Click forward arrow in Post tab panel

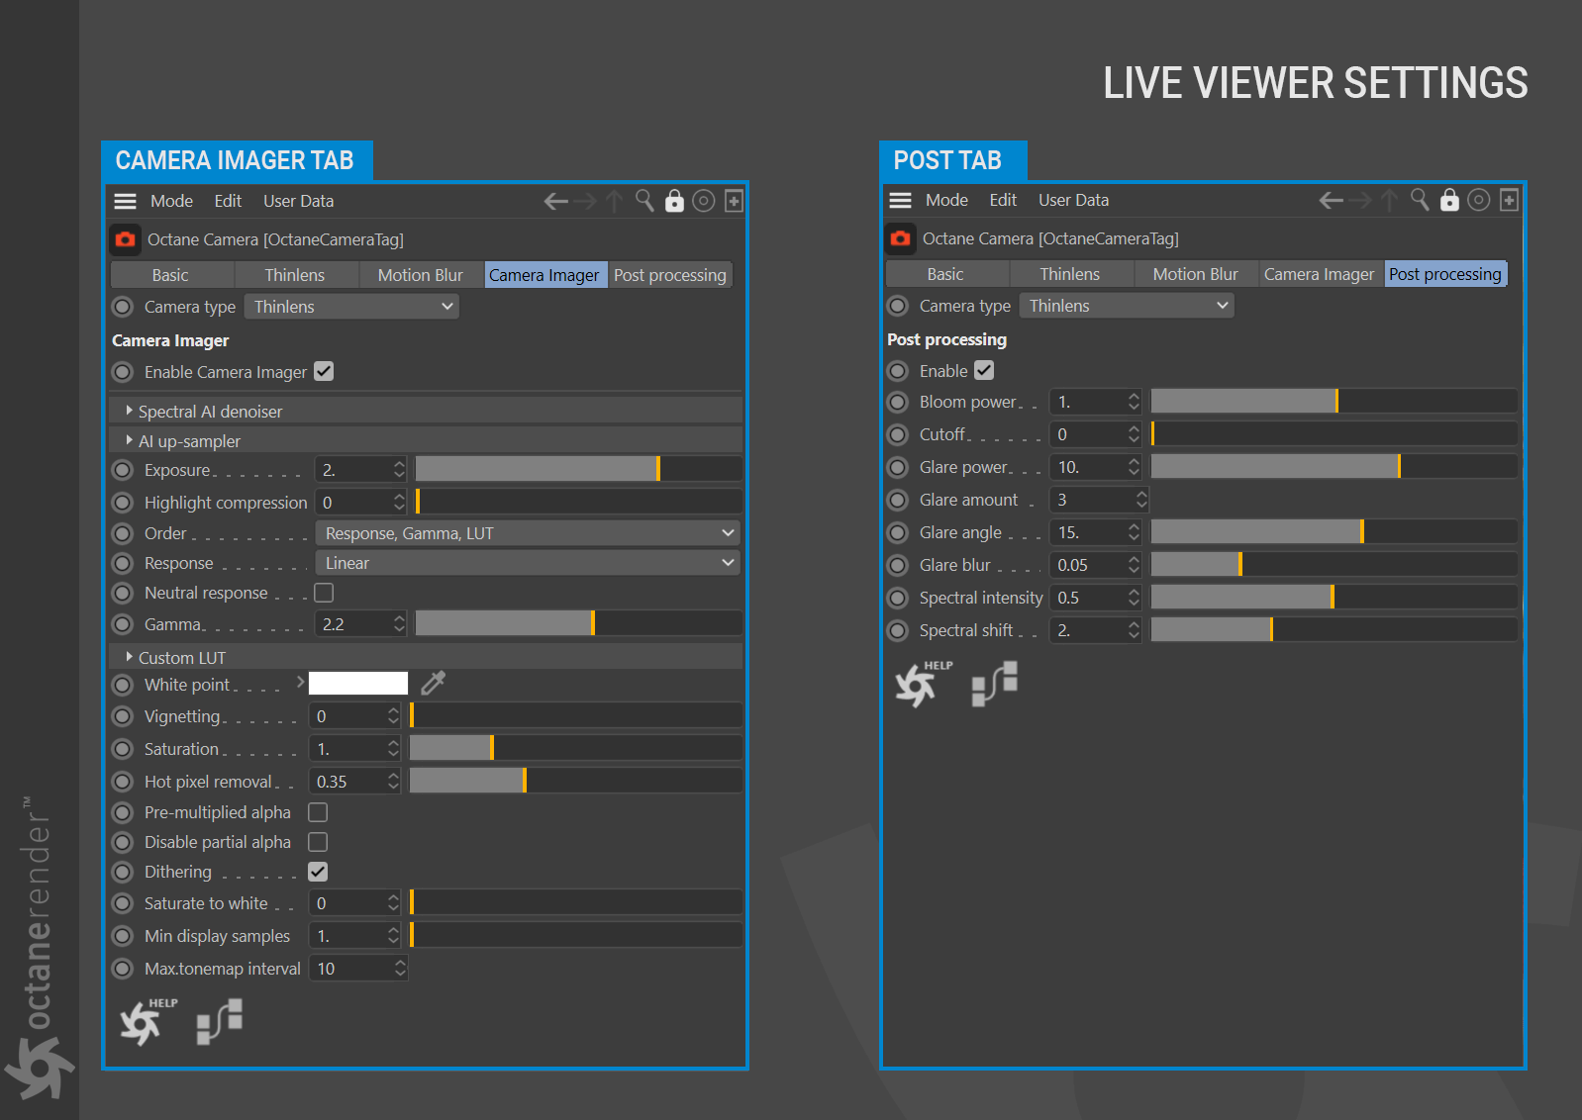pyautogui.click(x=1361, y=201)
